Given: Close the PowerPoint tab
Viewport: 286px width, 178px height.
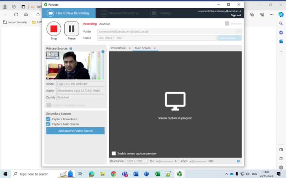Looking at the screenshot, I should tap(130, 48).
